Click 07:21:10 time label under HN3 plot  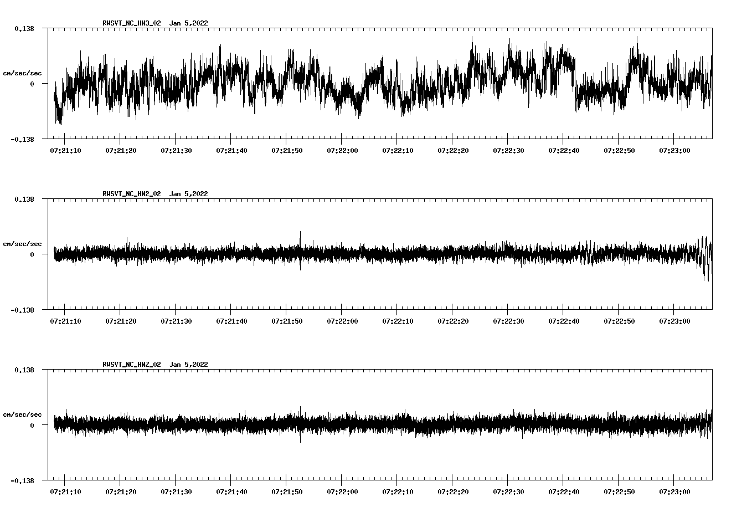click(x=66, y=150)
